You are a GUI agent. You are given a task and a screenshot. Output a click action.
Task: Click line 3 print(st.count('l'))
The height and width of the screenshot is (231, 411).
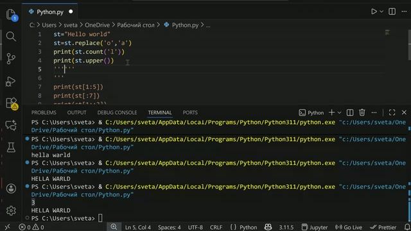pos(89,51)
